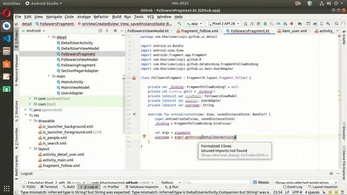
Task: Click the Apply Changes and Restart Activity icon
Action: coord(252,24)
